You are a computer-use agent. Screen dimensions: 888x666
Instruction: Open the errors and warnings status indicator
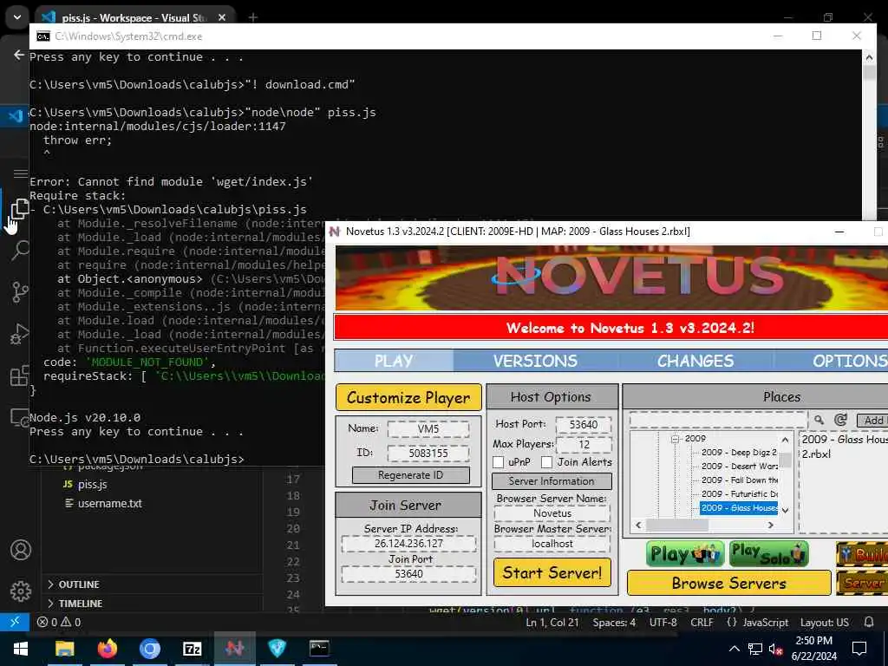click(59, 622)
